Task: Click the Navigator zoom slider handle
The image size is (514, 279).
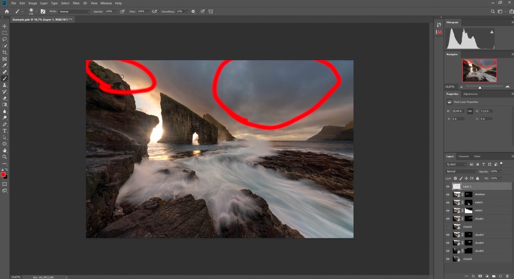Action: 480,88
